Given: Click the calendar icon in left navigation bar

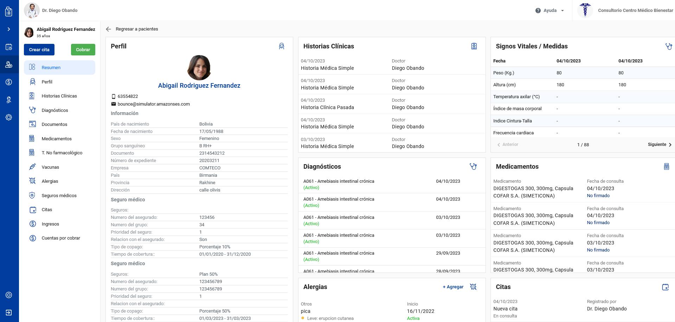Looking at the screenshot, I should (9, 47).
